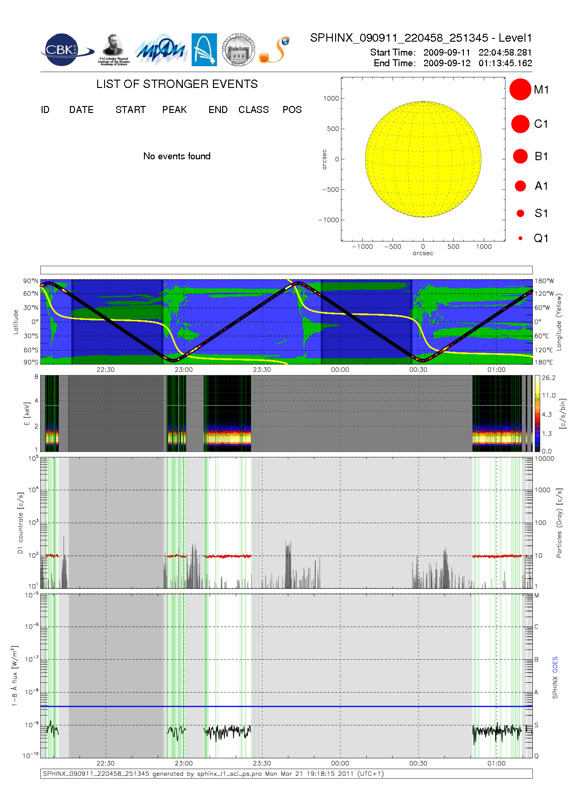This screenshot has width=574, height=812.
Task: Click the blue square arch logo
Action: [204, 50]
